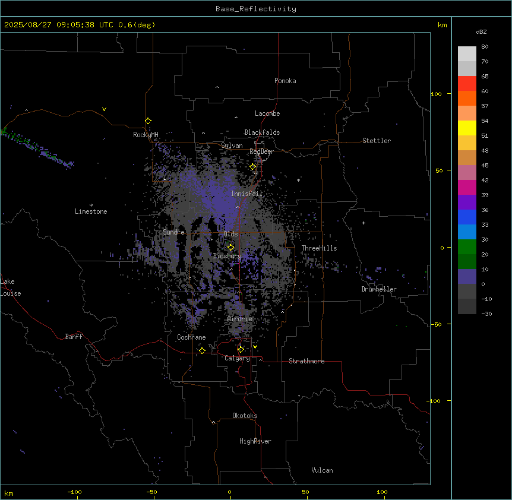Viewport: 512px width, 500px height.
Task: Click the 2025/08/27 09:05:38 UTC timestamp
Action: pos(59,25)
